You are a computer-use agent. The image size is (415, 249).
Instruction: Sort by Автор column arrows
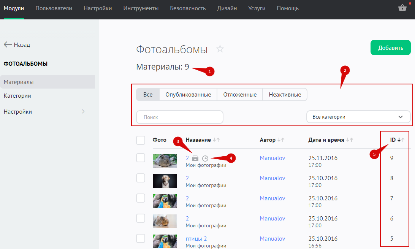(x=281, y=140)
